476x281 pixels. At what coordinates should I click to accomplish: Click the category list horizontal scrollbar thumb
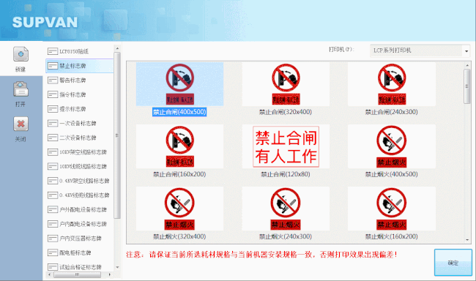[x=78, y=274]
